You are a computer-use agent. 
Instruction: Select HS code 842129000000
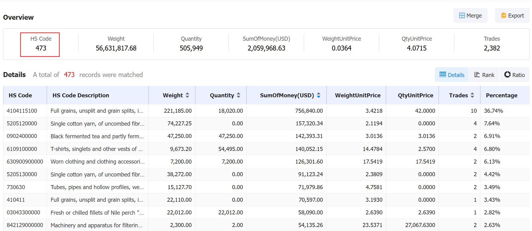click(25, 225)
